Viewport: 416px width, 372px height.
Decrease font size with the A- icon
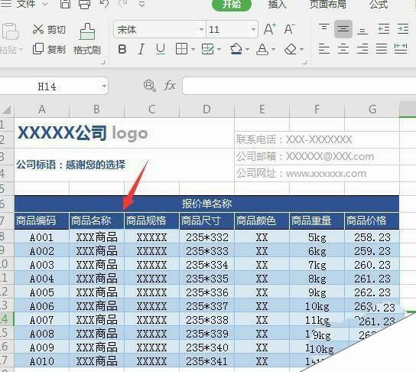pyautogui.click(x=289, y=29)
